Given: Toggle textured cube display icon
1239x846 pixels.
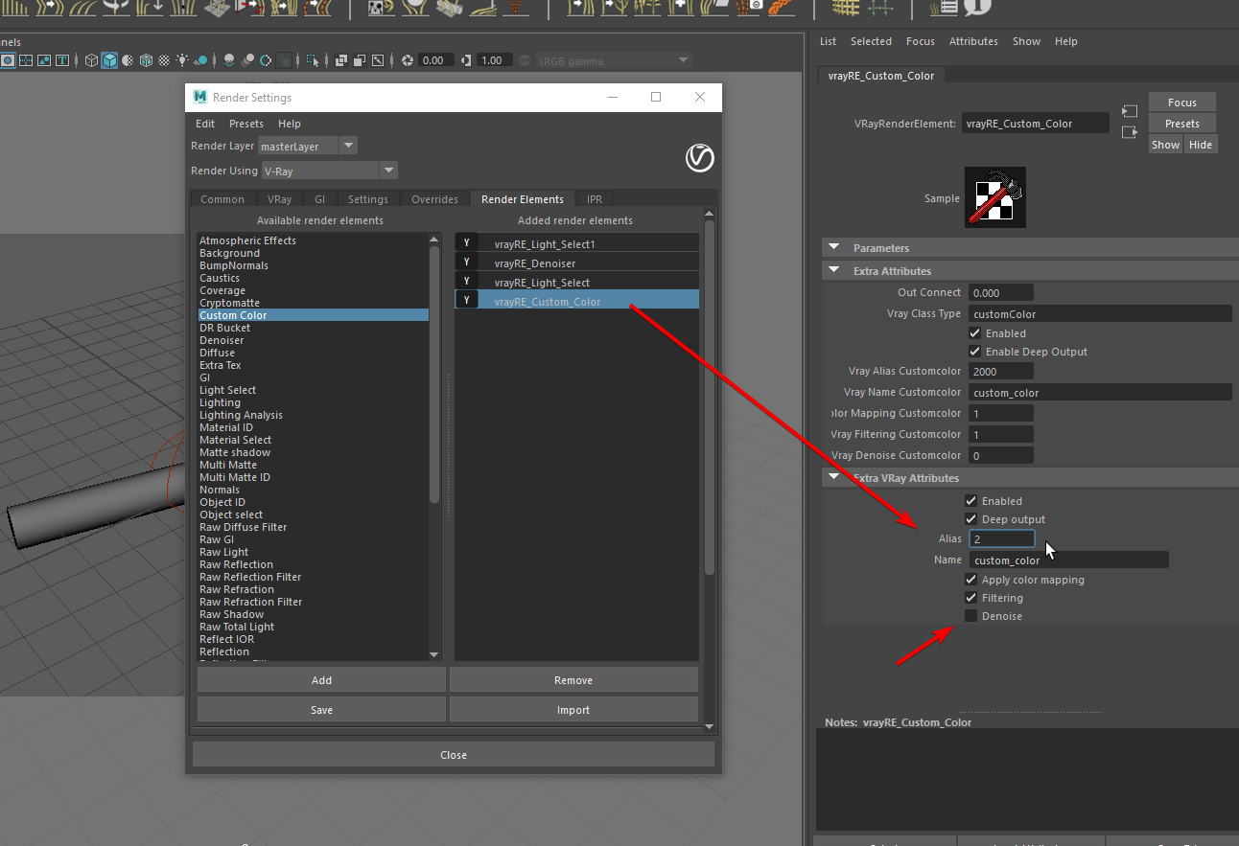Looking at the screenshot, I should [146, 60].
